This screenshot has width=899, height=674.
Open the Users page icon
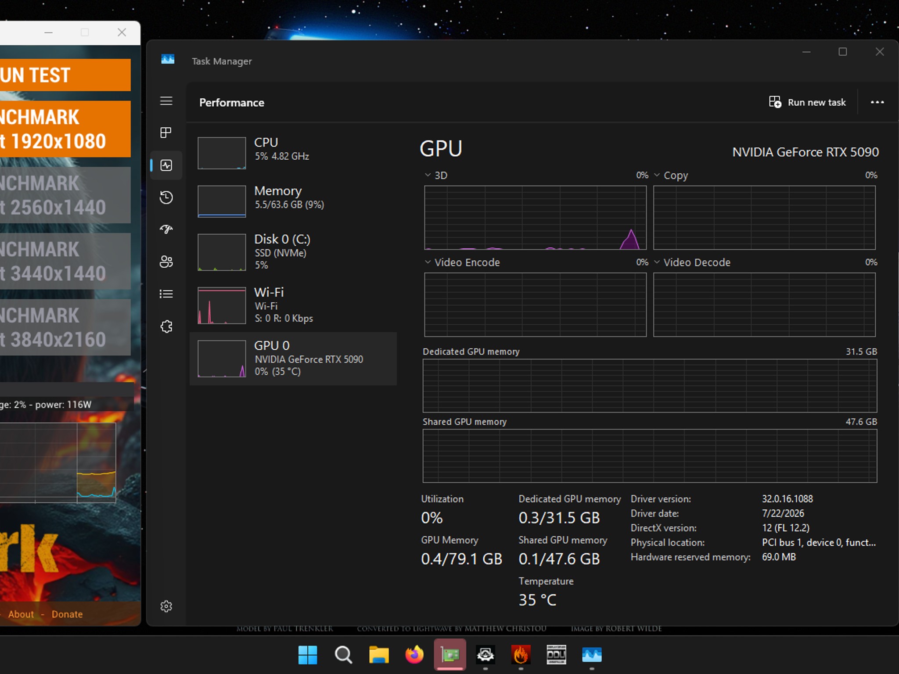pyautogui.click(x=166, y=262)
